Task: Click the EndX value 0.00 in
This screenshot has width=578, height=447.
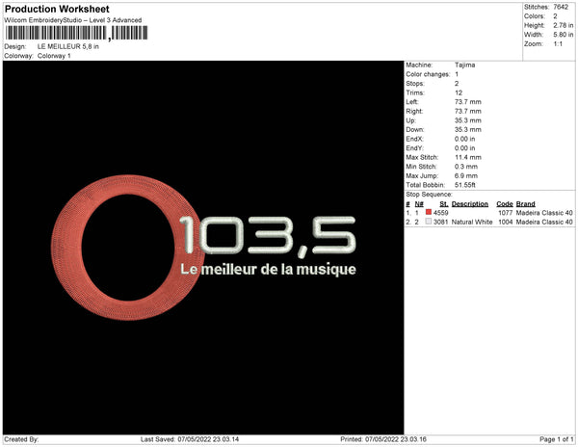Action: click(x=465, y=139)
